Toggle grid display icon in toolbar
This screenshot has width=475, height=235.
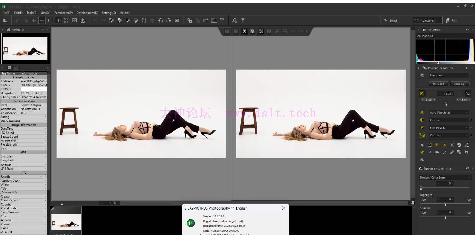click(75, 20)
